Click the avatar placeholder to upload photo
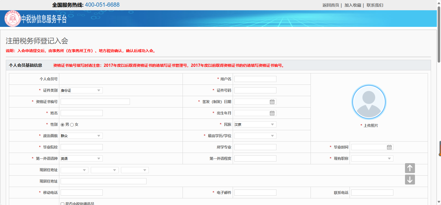 pos(369,102)
